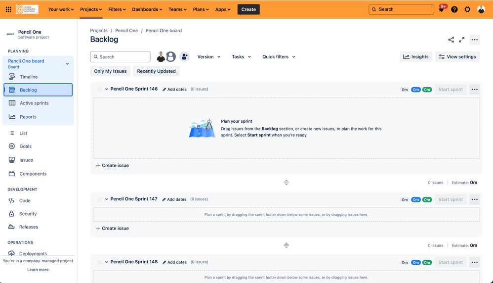The width and height of the screenshot is (493, 283).
Task: Open View settings
Action: [457, 57]
